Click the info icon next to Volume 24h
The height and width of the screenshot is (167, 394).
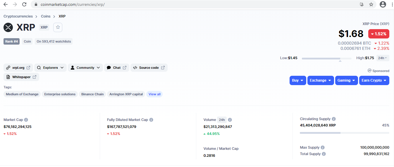tap(230, 120)
